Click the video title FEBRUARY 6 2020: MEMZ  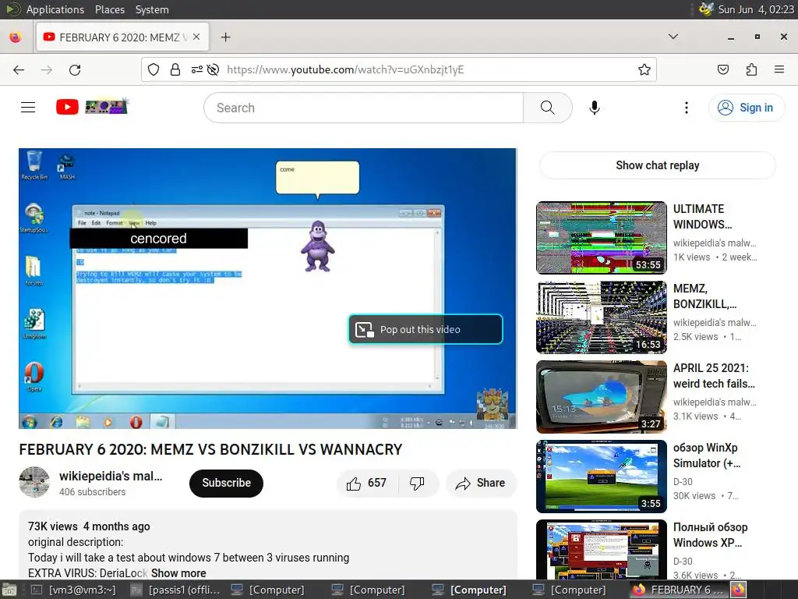pyautogui.click(x=210, y=449)
